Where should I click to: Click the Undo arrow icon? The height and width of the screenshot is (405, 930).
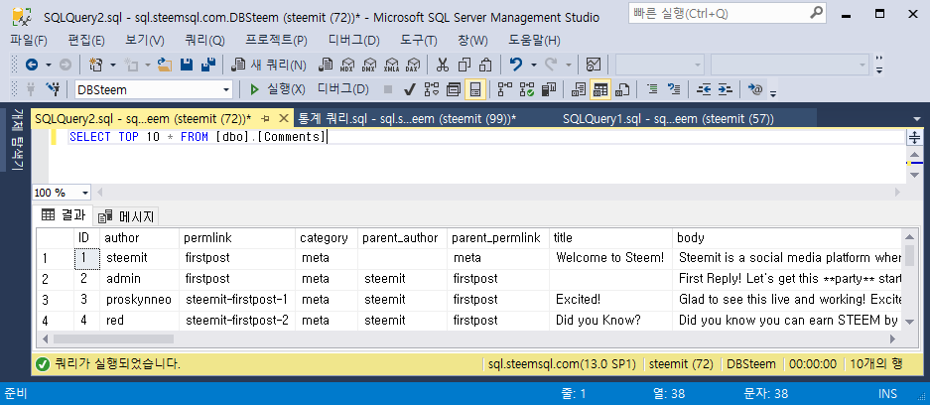516,65
